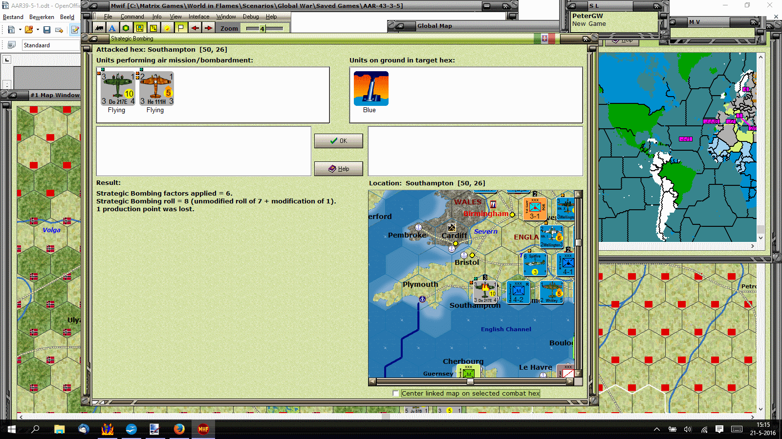Click the detail map scroll-up arrow
Viewport: 782px width, 439px height.
pyautogui.click(x=578, y=194)
